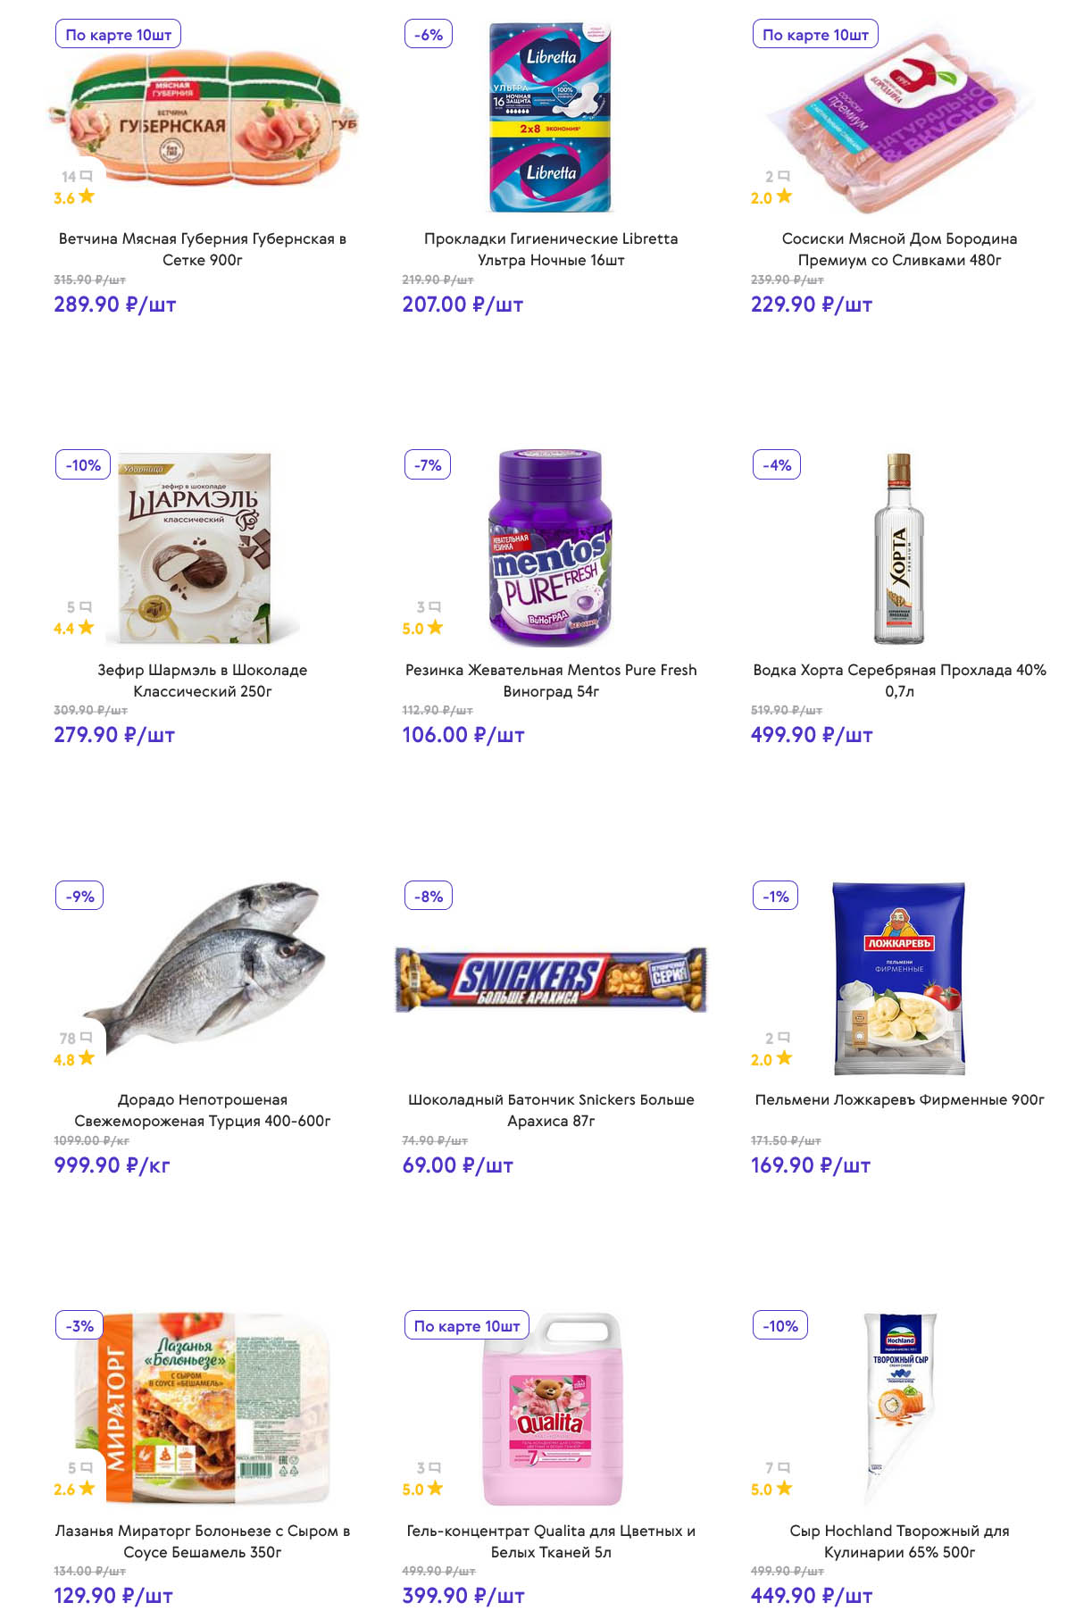The height and width of the screenshot is (1611, 1067).
Task: Click the Лазанья Мираторг Болоньезе title
Action: [203, 1541]
